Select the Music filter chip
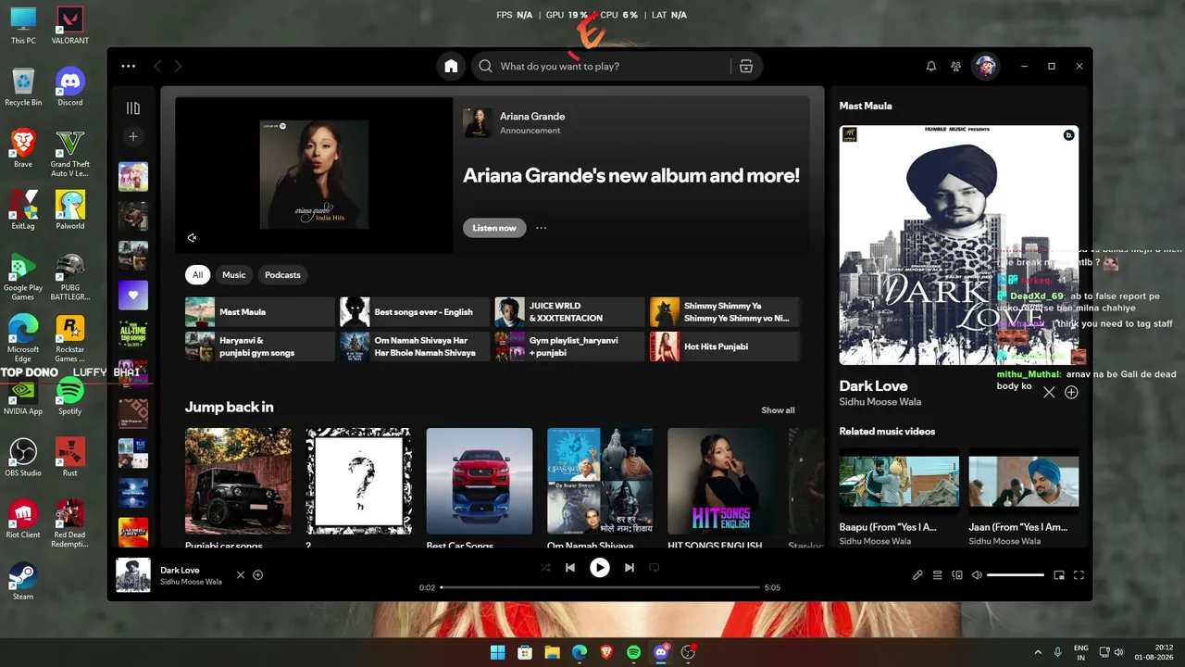The height and width of the screenshot is (667, 1185). (234, 275)
